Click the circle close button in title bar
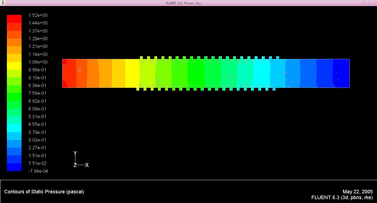Viewport: 377px width, 203px height. click(x=374, y=3)
